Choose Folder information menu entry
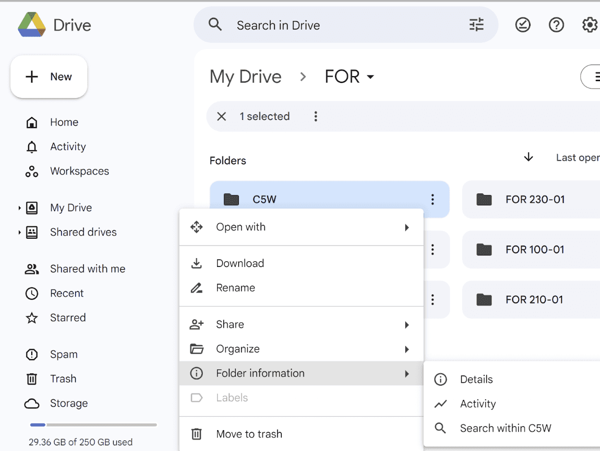Screen dimensions: 600x451 point(302,373)
